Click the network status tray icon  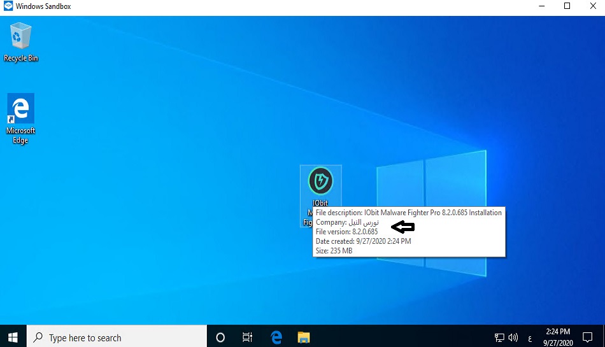click(499, 337)
